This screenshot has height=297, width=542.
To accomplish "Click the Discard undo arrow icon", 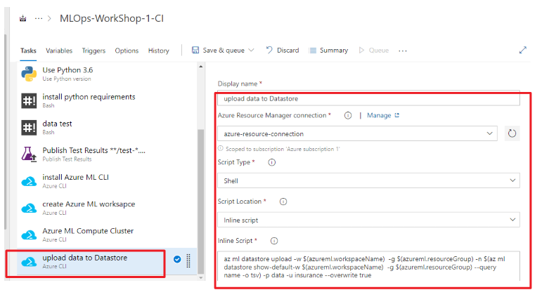I will 269,50.
